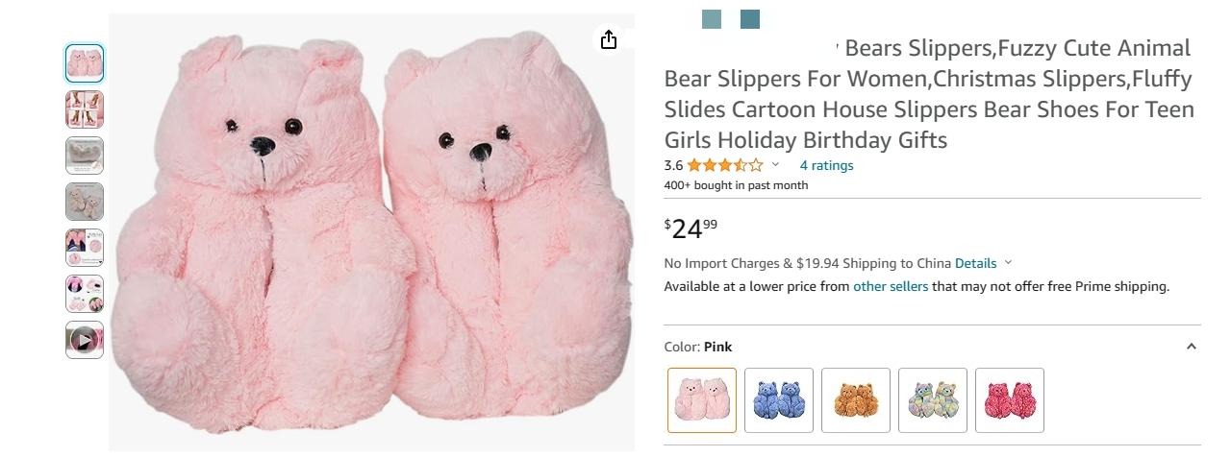Expand the shipping Details chevron
This screenshot has width=1231, height=457.
1008,263
